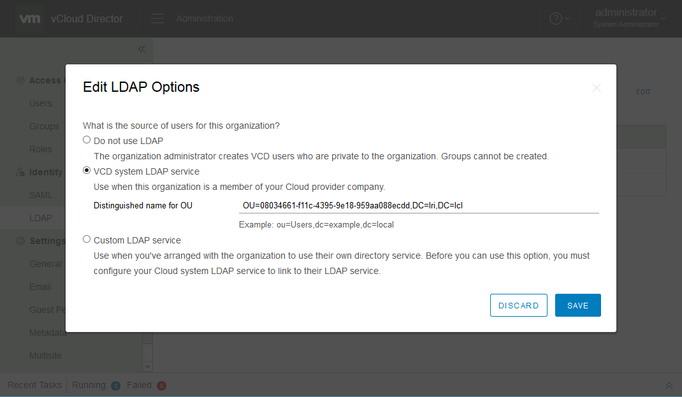This screenshot has height=397, width=682.
Task: Open SAML in the sidebar
Action: click(41, 195)
